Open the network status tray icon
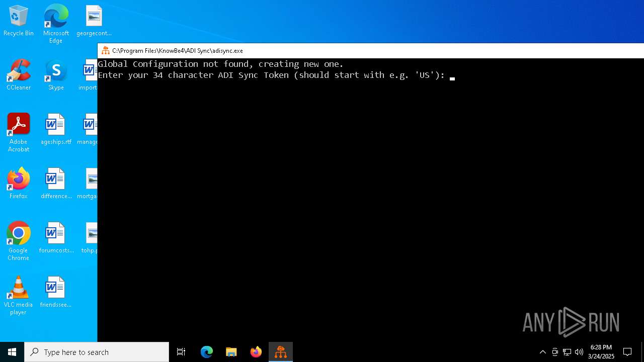644x362 pixels. tap(567, 352)
